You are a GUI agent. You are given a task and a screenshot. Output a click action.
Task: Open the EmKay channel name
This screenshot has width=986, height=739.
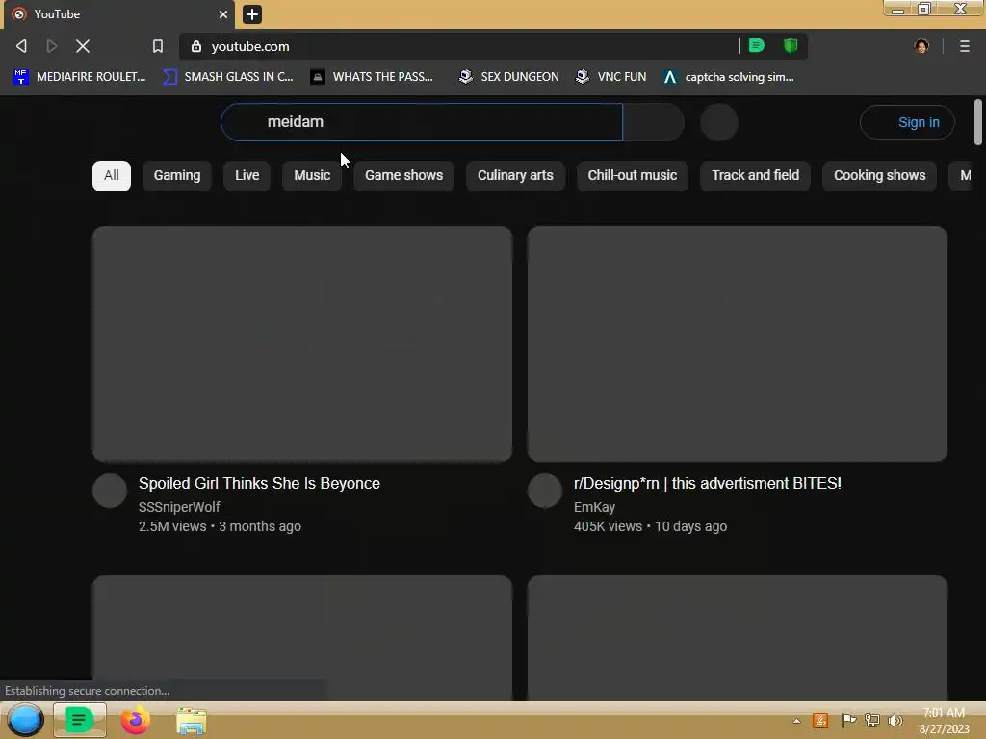pos(594,506)
